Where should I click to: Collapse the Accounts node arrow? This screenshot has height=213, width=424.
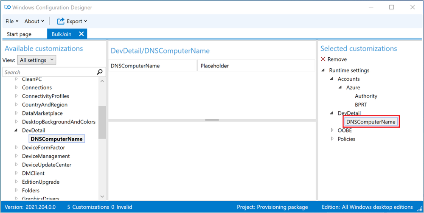coord(332,79)
